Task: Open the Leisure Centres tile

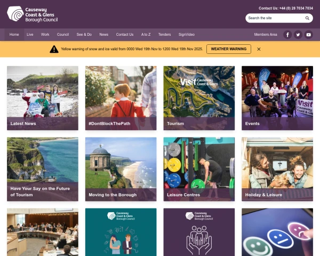Action: (199, 169)
